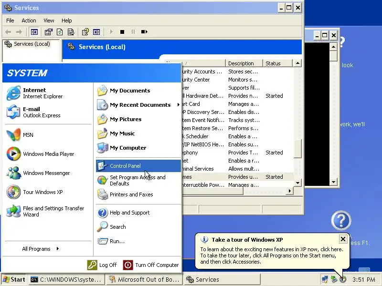Open My Music folder

[138, 133]
